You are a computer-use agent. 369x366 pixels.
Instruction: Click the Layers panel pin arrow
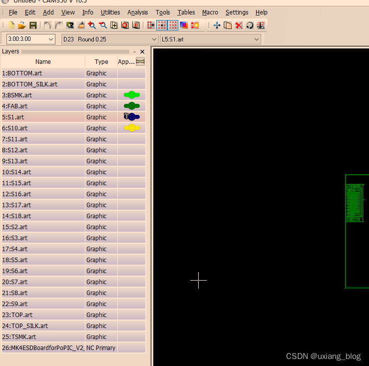(x=134, y=51)
